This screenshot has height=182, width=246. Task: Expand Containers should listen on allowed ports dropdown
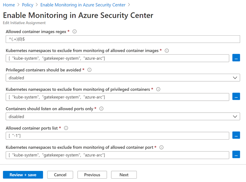point(123,116)
